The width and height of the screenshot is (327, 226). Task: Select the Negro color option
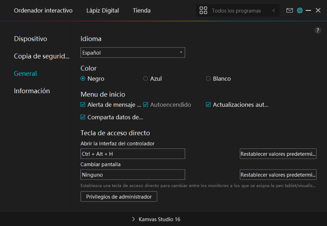(x=83, y=79)
